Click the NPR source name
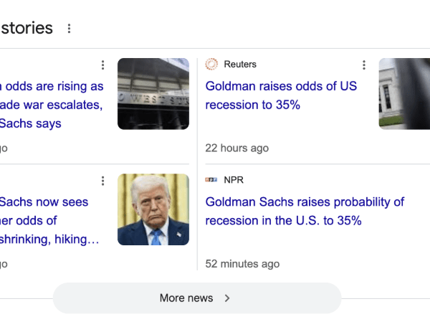The image size is (430, 327). point(234,180)
